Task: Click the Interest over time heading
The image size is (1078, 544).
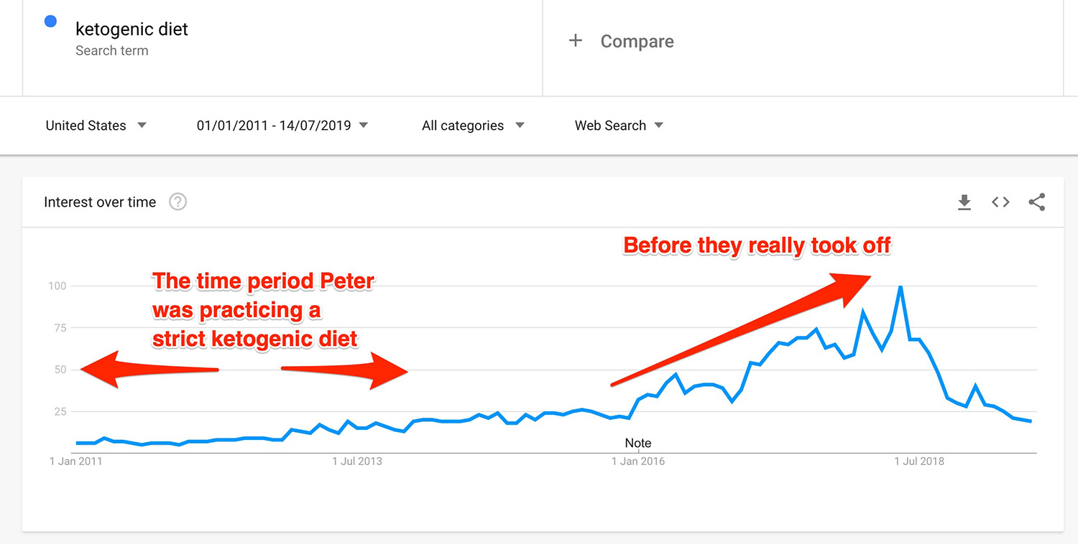Action: coord(100,202)
